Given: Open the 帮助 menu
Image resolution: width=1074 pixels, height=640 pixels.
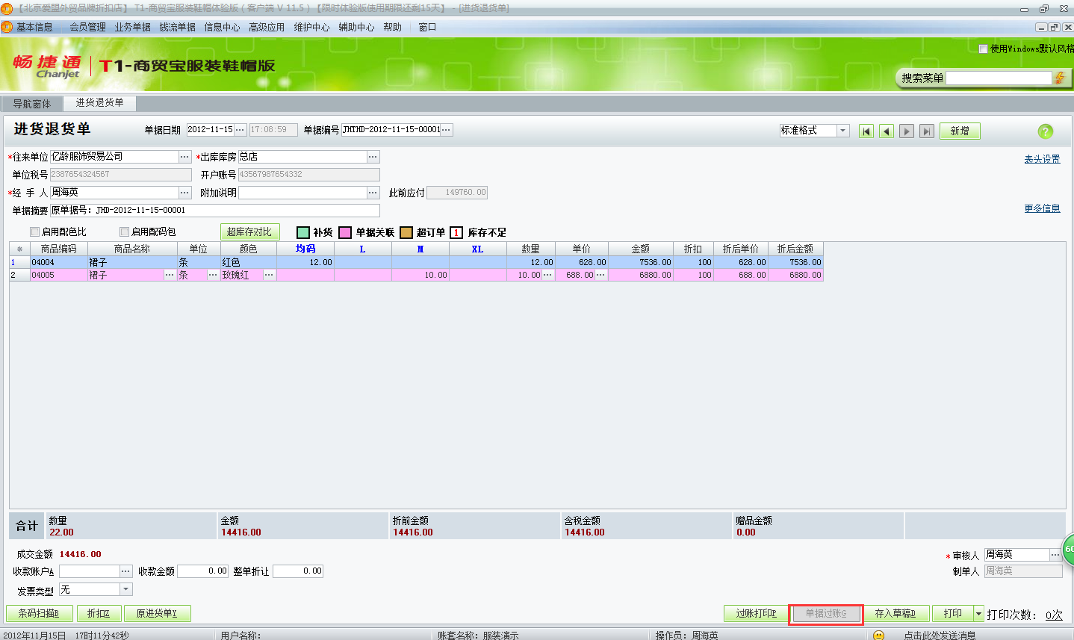Looking at the screenshot, I should (392, 28).
